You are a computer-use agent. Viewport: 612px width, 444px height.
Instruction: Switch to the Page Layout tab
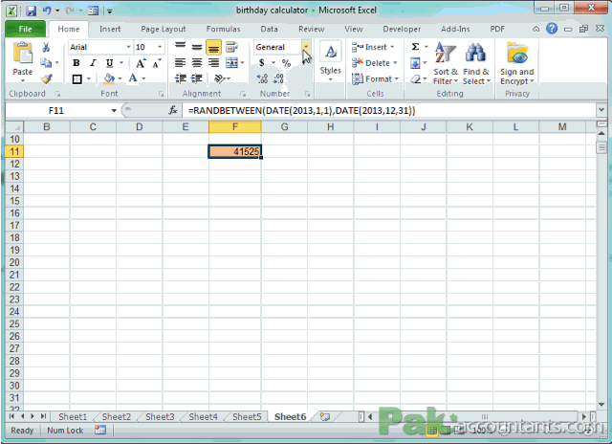(x=164, y=29)
